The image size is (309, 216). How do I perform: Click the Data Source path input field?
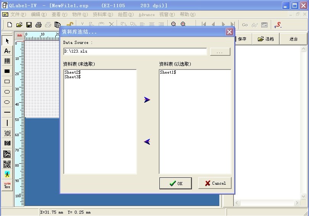coord(135,52)
